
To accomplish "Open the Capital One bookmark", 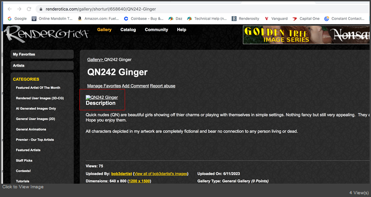I will pos(306,18).
